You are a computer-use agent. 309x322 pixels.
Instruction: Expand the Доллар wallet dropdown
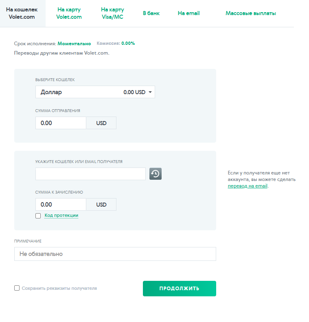pyautogui.click(x=95, y=92)
